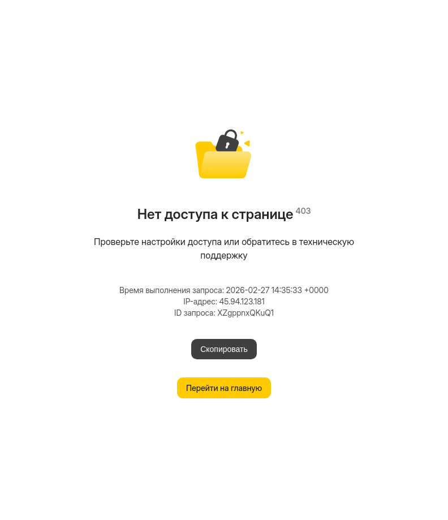The height and width of the screenshot is (520, 448).
Task: Click the yellow spark marks beside the padlock
Action: tap(245, 139)
